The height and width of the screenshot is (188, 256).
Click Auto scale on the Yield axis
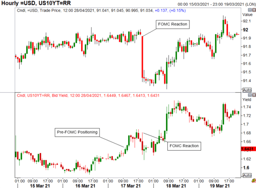[247, 176]
